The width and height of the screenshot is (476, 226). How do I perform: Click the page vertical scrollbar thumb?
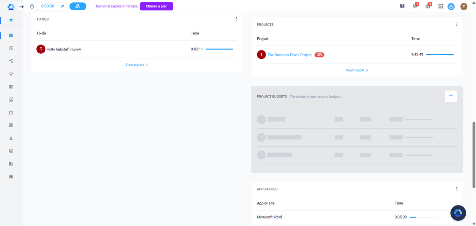[x=474, y=155]
